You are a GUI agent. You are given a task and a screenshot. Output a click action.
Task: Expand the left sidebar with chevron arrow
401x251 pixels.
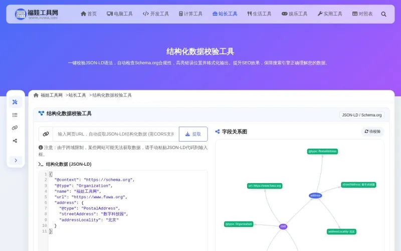click(16, 160)
